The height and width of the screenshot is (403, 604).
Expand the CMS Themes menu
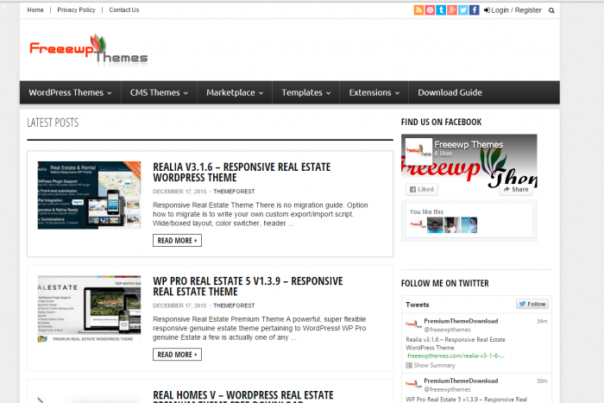[159, 92]
